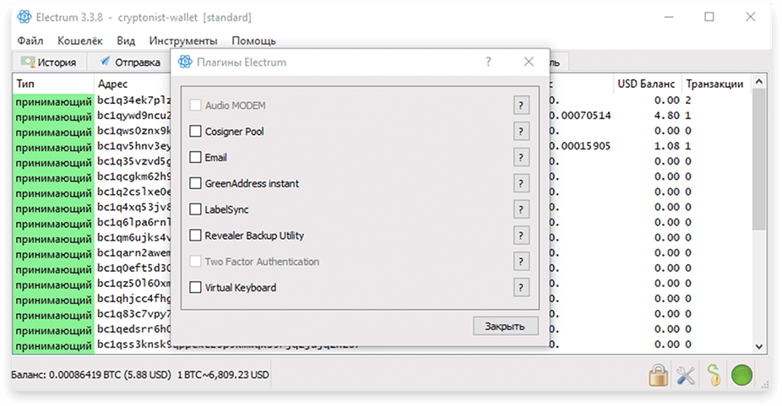Viewport: 782px width, 406px height.
Task: Open the Инструменты menu
Action: tap(183, 41)
